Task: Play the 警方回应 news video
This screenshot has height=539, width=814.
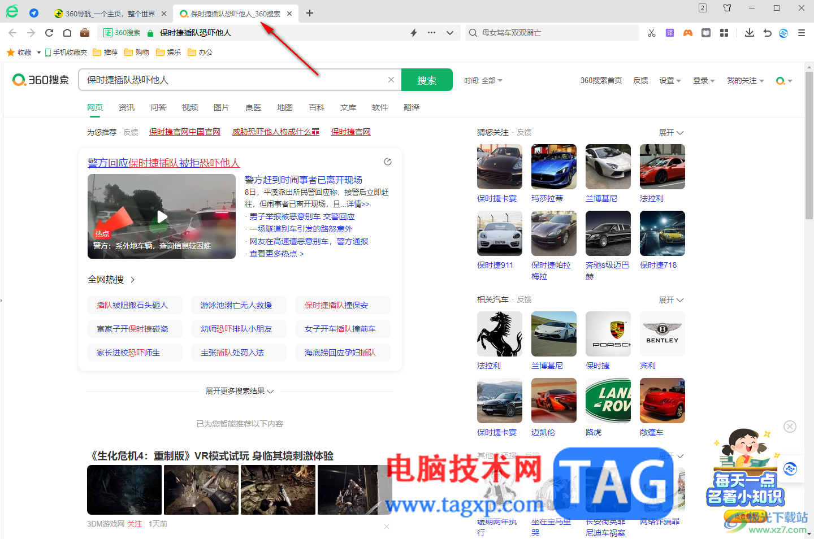Action: [x=161, y=216]
